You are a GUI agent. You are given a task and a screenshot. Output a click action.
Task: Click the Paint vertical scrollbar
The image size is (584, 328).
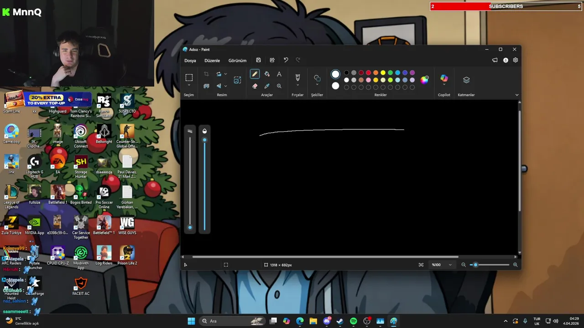pos(519,160)
